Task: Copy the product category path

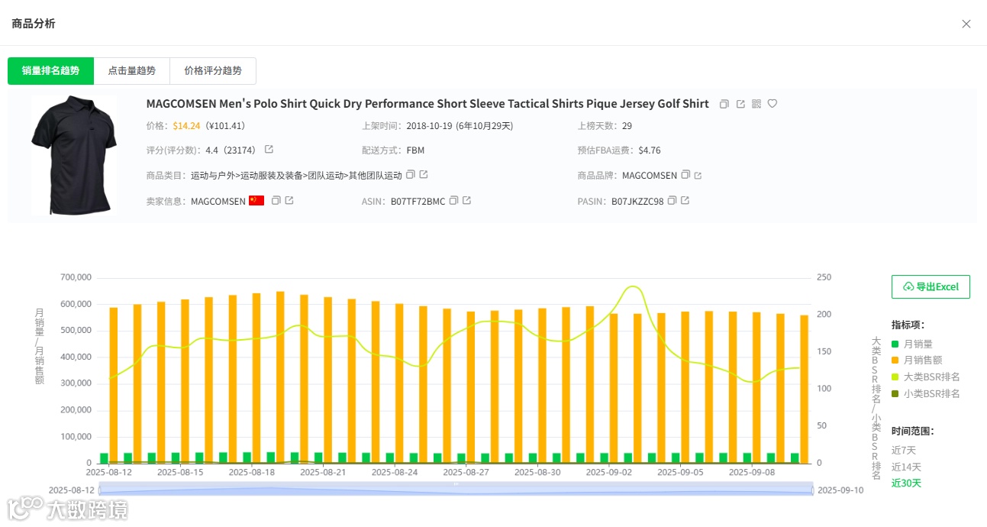Action: (x=411, y=175)
